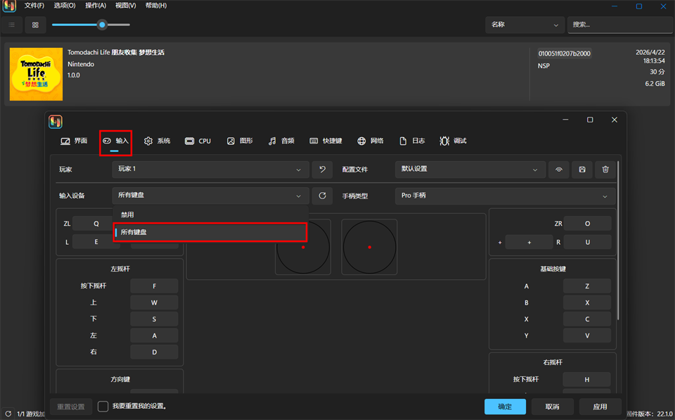675x420 pixels.
Task: Open the CPU settings tab
Action: pyautogui.click(x=198, y=141)
